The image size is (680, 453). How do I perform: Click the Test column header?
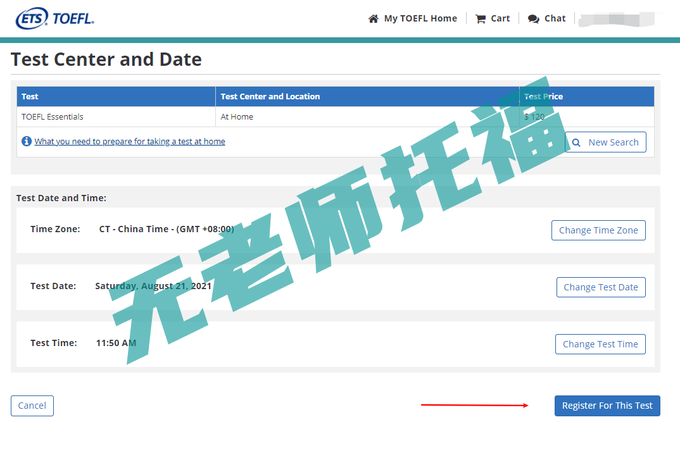tap(116, 96)
